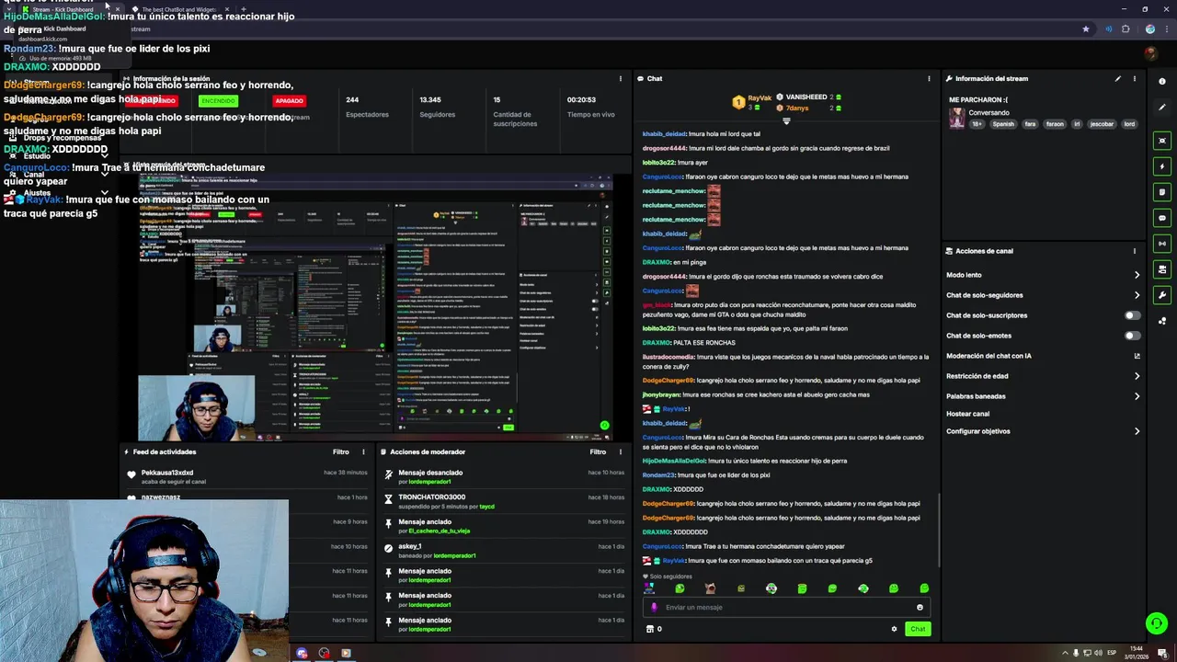The image size is (1177, 662).
Task: Open Filtro in Feed de actividades
Action: pos(341,452)
